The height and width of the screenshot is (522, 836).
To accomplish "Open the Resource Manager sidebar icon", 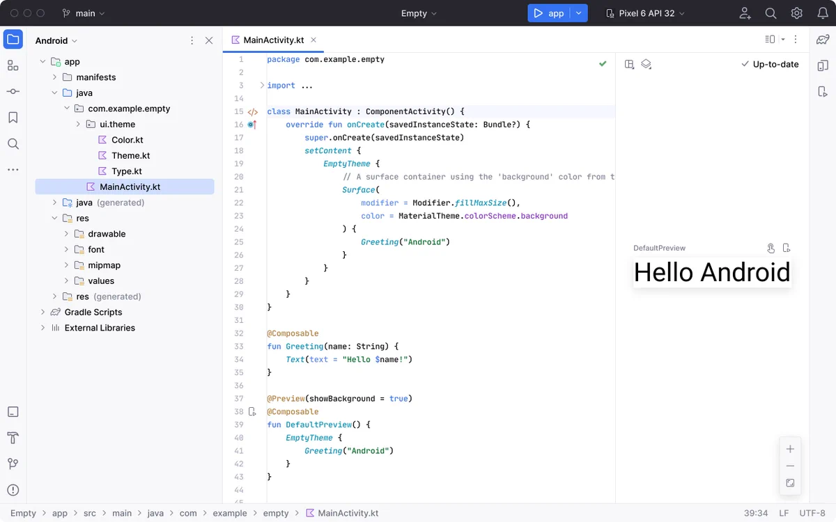I will (x=13, y=65).
